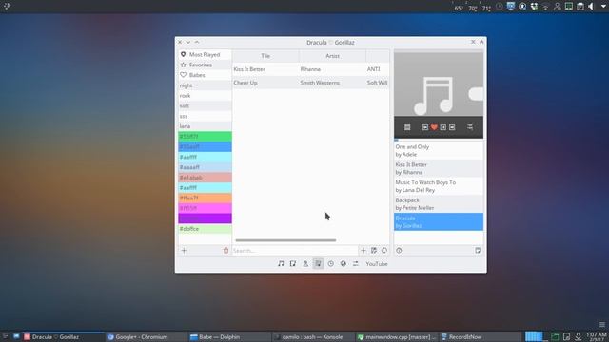The height and width of the screenshot is (342, 609).
Task: Click the clock icon below the queue list
Action: 399,251
